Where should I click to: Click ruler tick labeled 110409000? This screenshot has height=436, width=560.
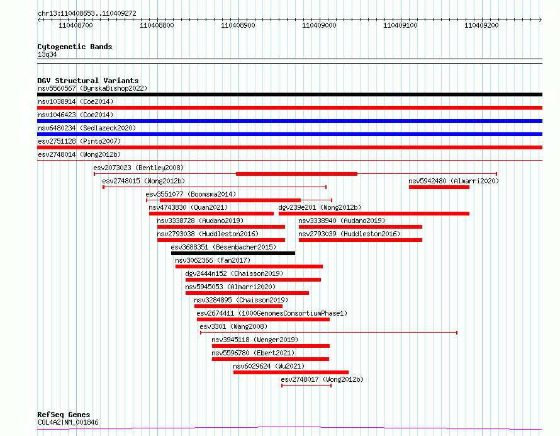click(319, 25)
